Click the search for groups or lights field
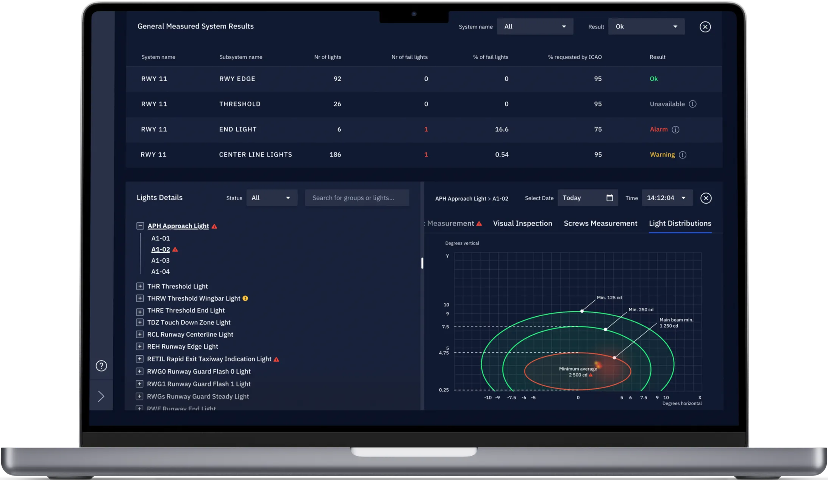This screenshot has width=828, height=480. 357,198
